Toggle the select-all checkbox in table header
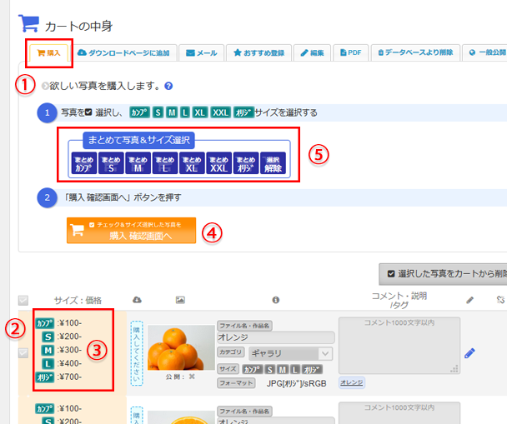 (23, 301)
